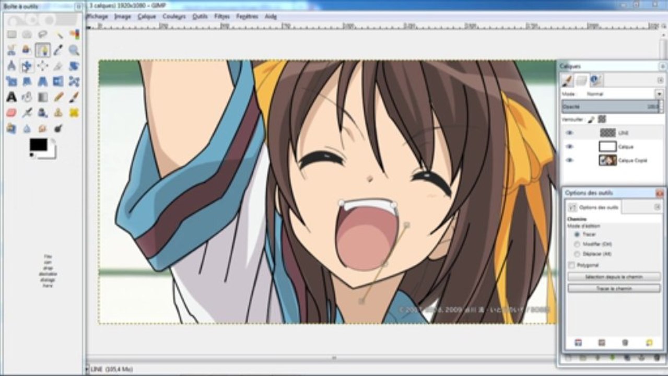The height and width of the screenshot is (376, 668).
Task: Select the Fuzzy Select wand tool
Action: click(58, 34)
